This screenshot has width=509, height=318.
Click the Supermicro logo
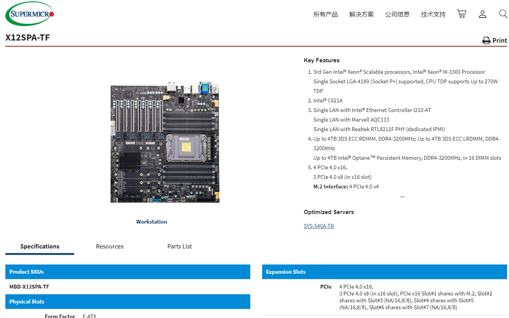pos(30,14)
